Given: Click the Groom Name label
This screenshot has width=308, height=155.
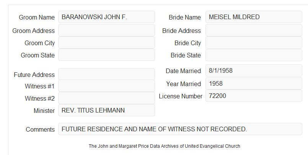Looking at the screenshot, I should click(x=37, y=17).
